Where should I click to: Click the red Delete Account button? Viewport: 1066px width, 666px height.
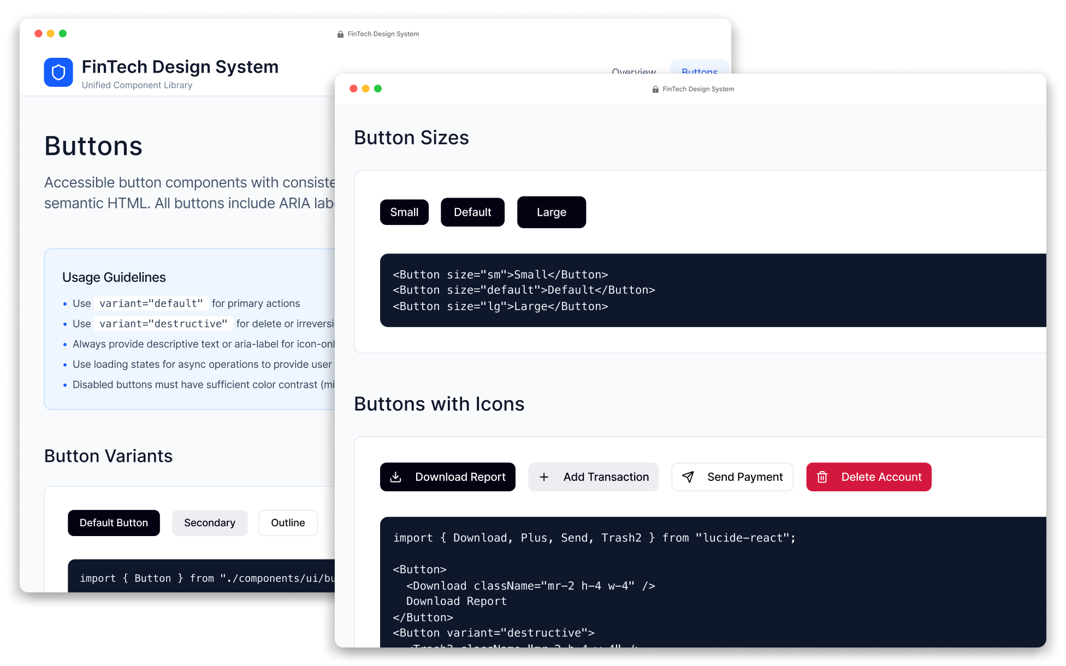point(869,477)
